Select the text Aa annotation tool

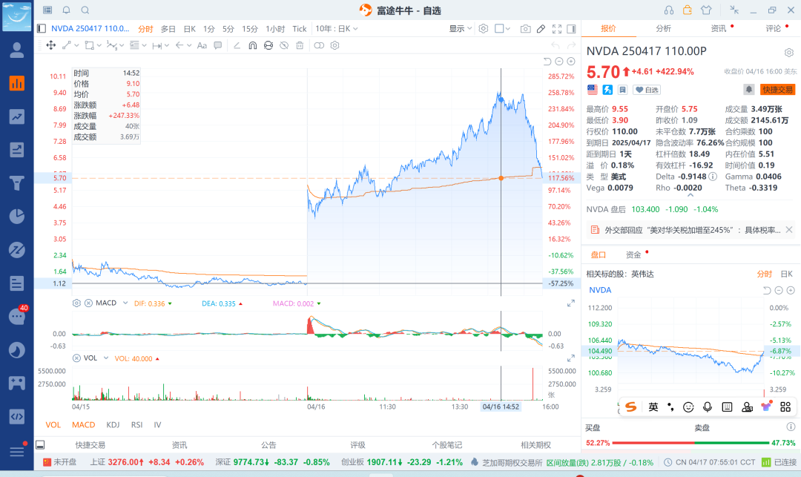click(x=202, y=45)
